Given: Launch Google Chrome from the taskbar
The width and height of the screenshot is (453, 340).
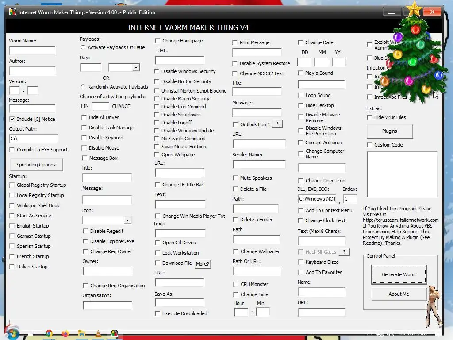Looking at the screenshot, I should (49, 334).
